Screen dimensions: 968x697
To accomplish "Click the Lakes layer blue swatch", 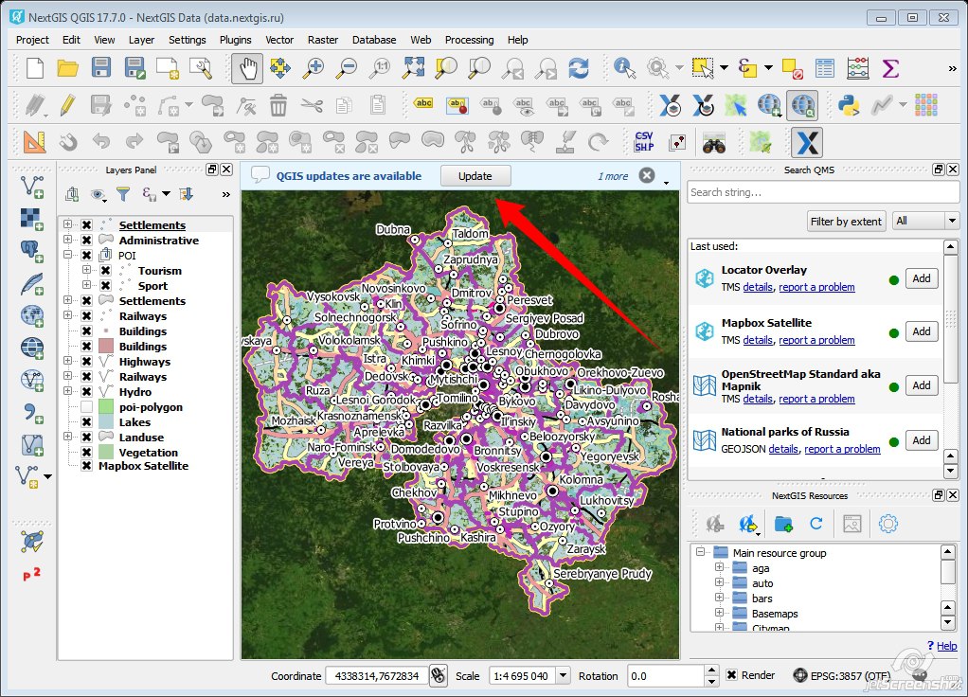I will click(x=105, y=422).
